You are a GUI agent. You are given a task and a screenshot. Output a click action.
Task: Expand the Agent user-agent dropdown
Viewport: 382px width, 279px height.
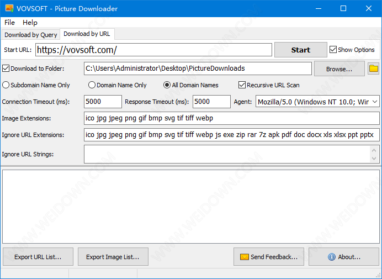point(375,102)
